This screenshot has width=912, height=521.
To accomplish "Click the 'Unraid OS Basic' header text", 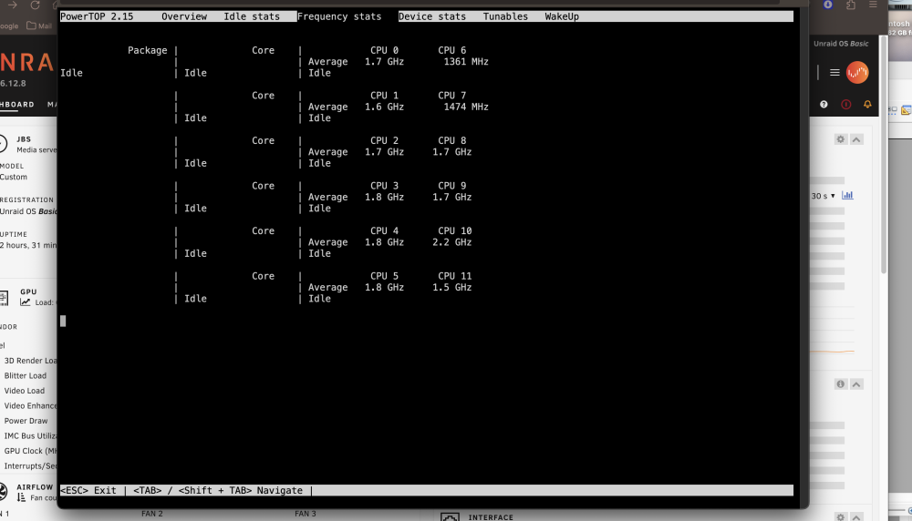I will [841, 44].
